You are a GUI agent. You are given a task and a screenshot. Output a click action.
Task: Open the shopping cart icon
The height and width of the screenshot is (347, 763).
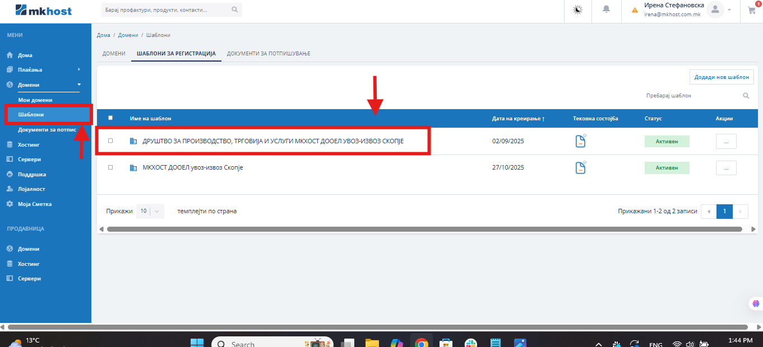pyautogui.click(x=751, y=10)
